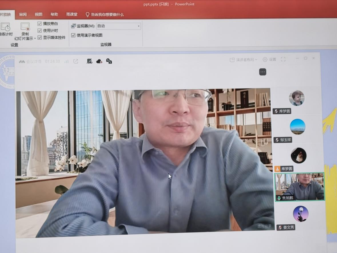
Task: Switch to the 审阅 ribbon tab
Action: (x=23, y=14)
